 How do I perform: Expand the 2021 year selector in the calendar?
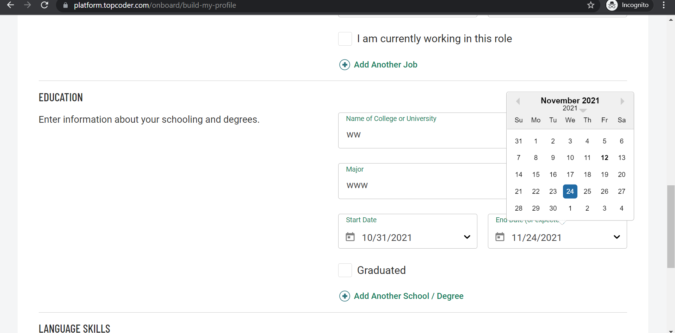tap(574, 108)
